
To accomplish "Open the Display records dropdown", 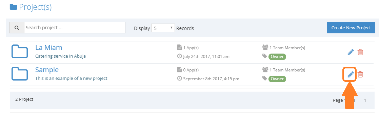I will coord(163,28).
